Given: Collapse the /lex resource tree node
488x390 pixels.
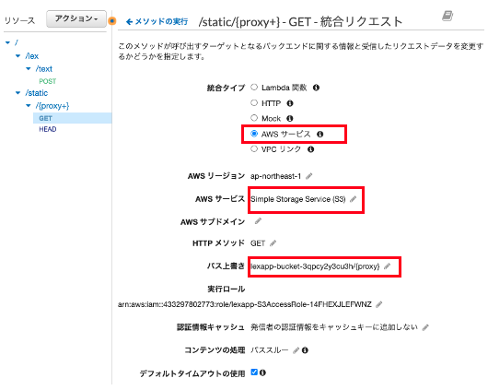Looking at the screenshot, I should click(18, 56).
